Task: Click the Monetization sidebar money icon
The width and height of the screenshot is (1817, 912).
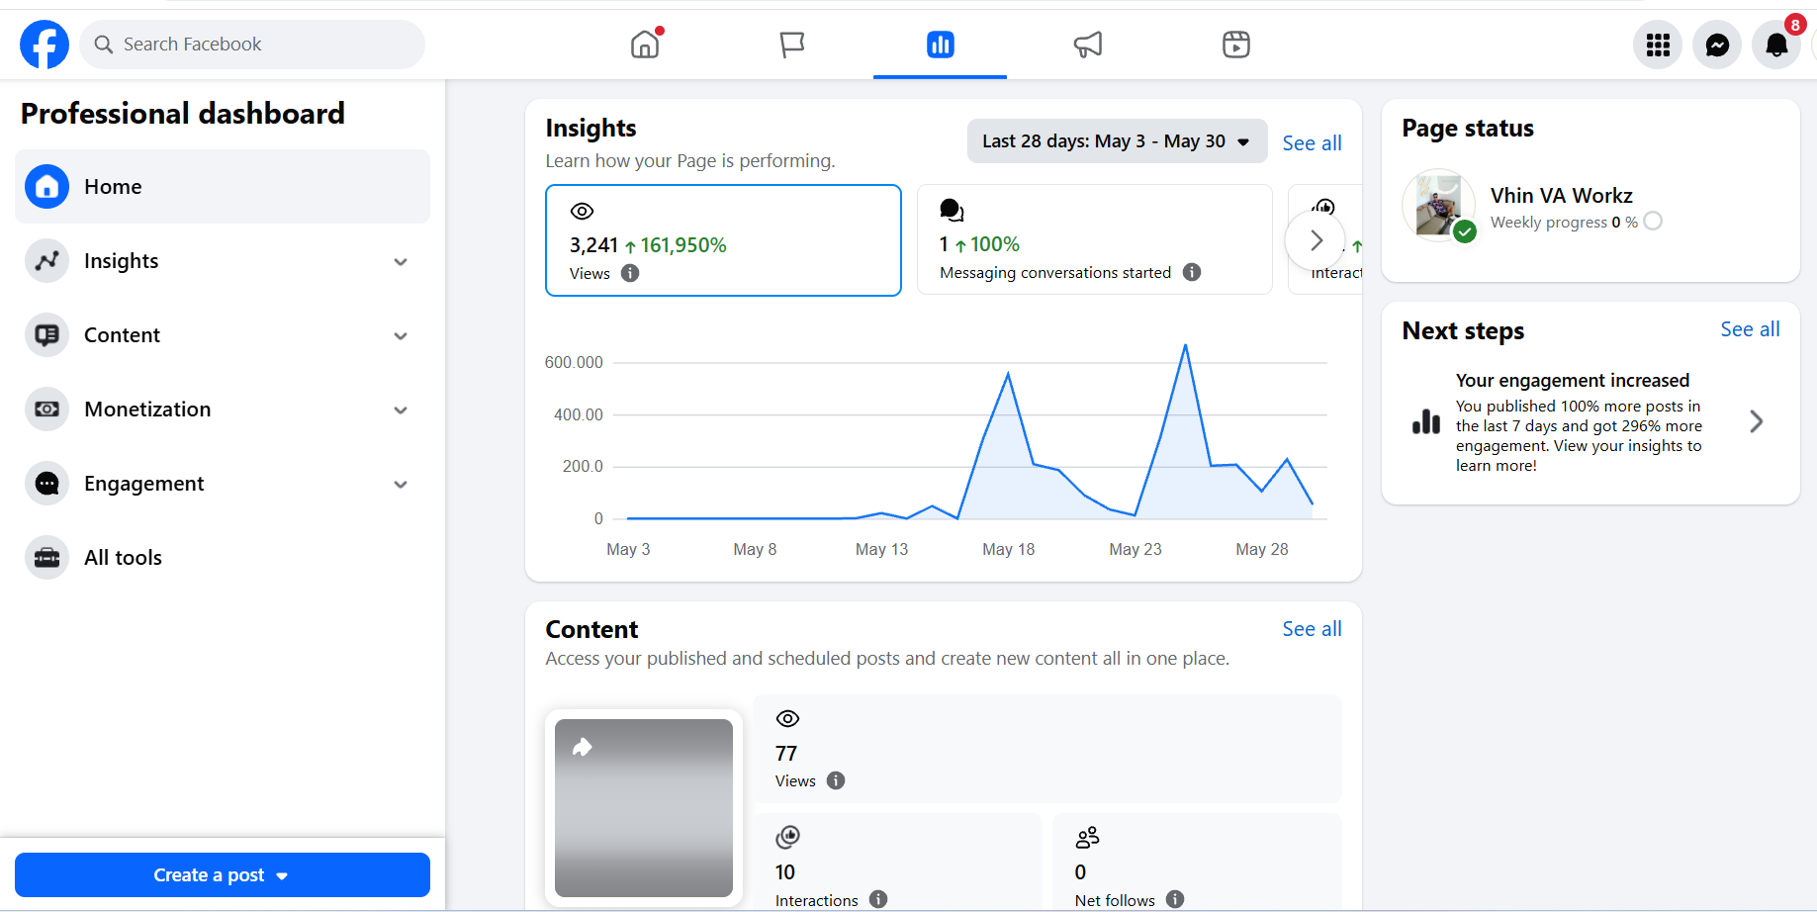Action: (46, 410)
